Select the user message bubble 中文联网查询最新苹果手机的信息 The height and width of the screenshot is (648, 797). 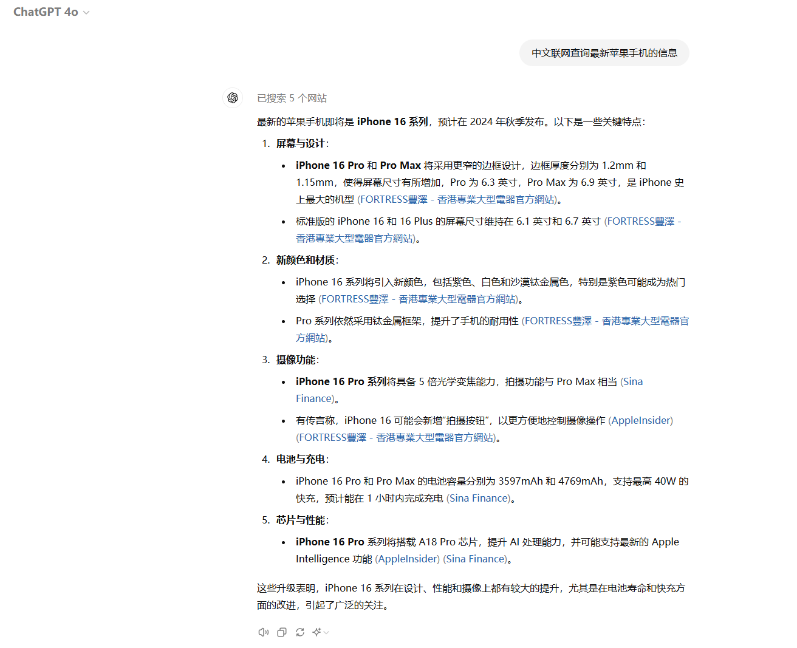604,53
